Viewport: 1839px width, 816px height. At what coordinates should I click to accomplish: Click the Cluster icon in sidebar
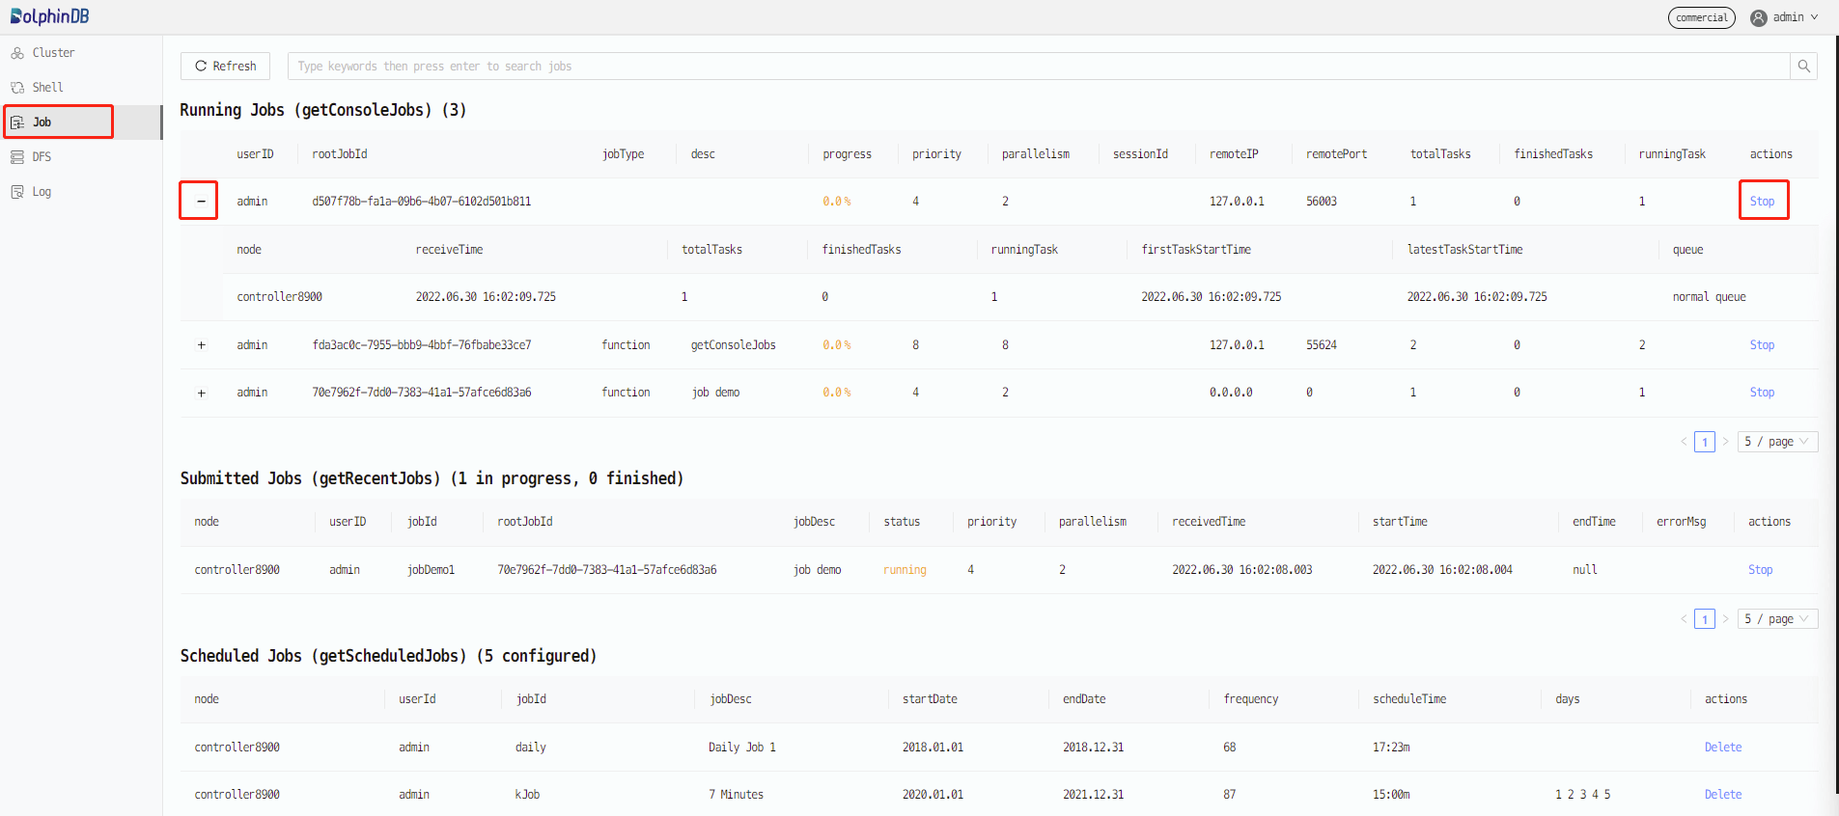[17, 53]
